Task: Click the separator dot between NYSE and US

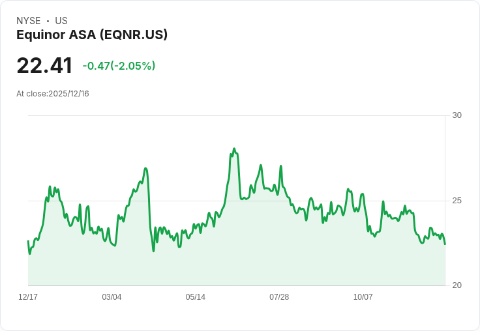Action: (48, 21)
